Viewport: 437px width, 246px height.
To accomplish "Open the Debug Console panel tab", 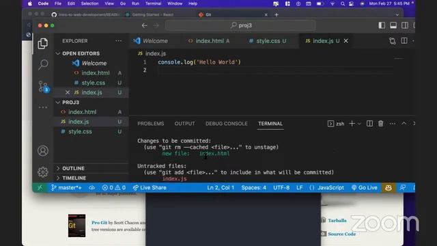I will (226, 124).
